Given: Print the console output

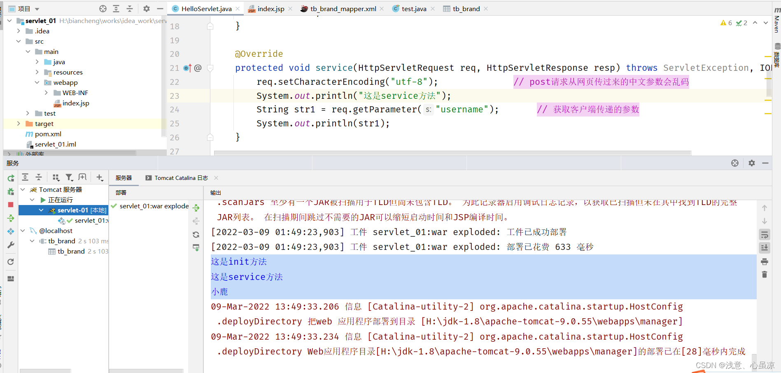Looking at the screenshot, I should point(765,261).
